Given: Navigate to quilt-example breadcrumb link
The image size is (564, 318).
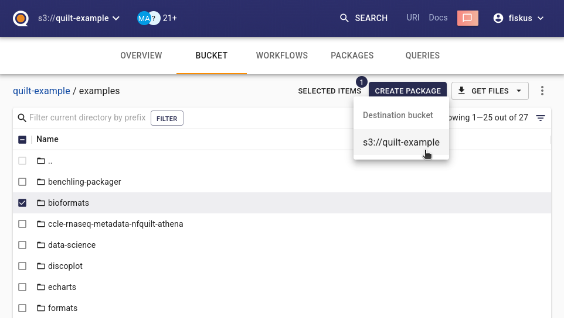Looking at the screenshot, I should pos(42,91).
